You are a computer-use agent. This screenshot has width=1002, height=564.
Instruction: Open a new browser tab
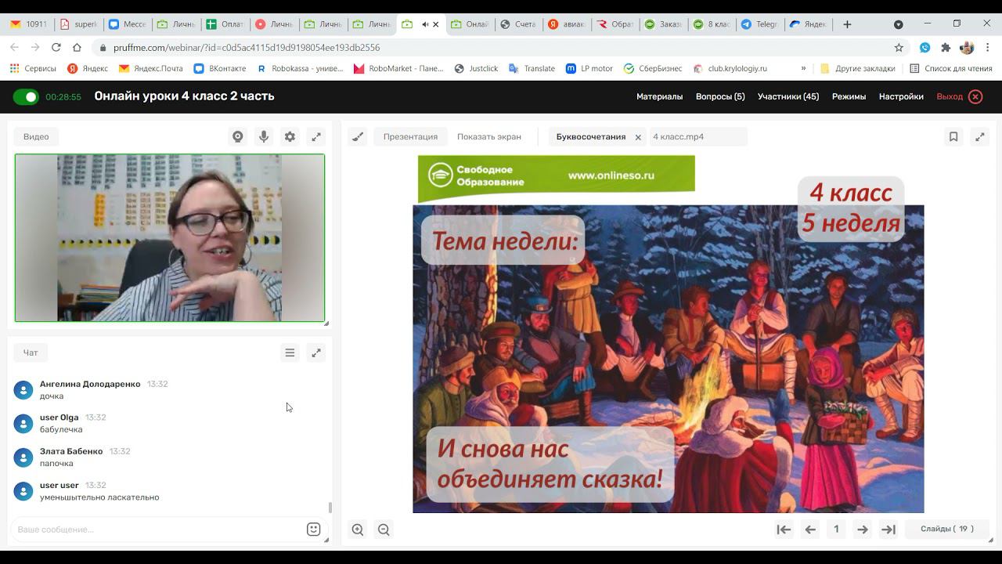click(847, 24)
